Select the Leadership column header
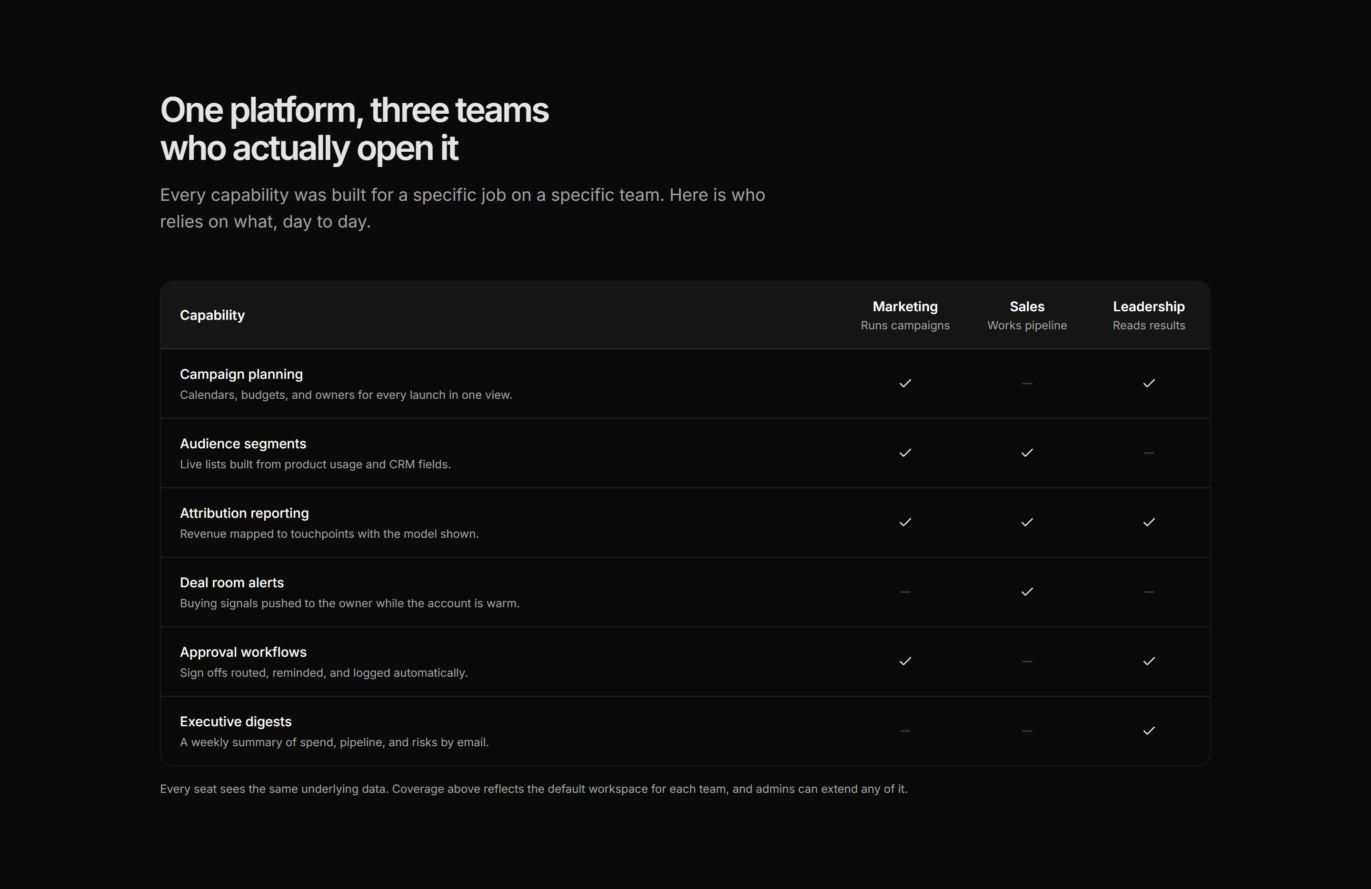 pyautogui.click(x=1149, y=315)
